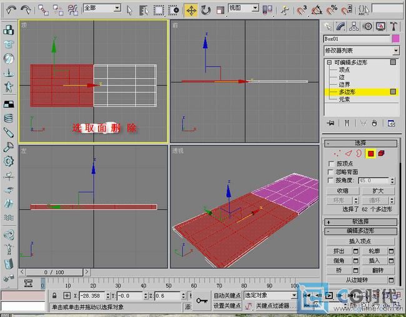Click the Vertex sub-object selection icon

pyautogui.click(x=337, y=154)
